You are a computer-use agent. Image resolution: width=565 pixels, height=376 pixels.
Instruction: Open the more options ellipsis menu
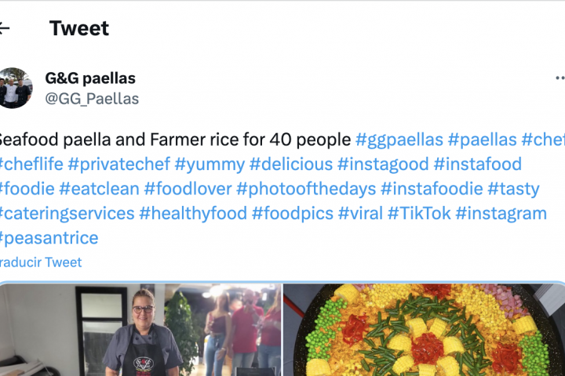click(x=560, y=78)
